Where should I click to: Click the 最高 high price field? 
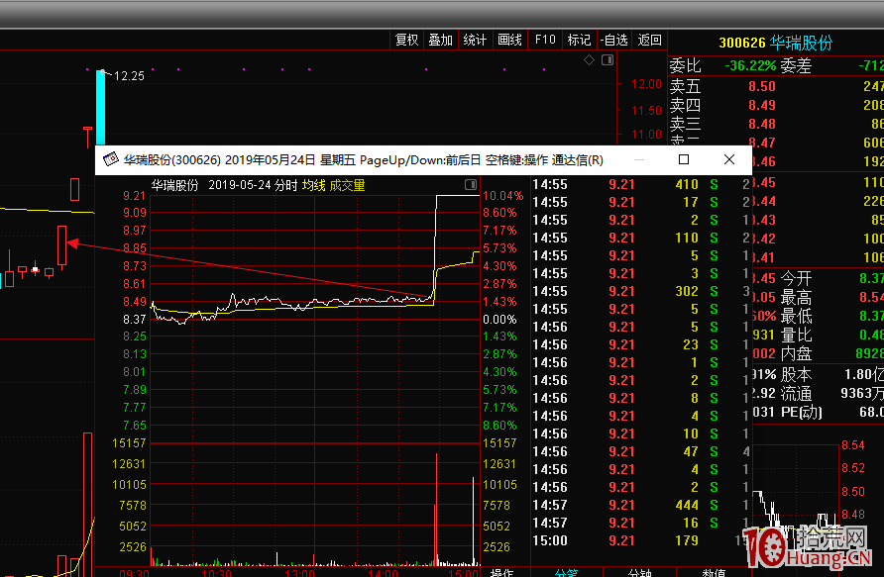point(832,297)
